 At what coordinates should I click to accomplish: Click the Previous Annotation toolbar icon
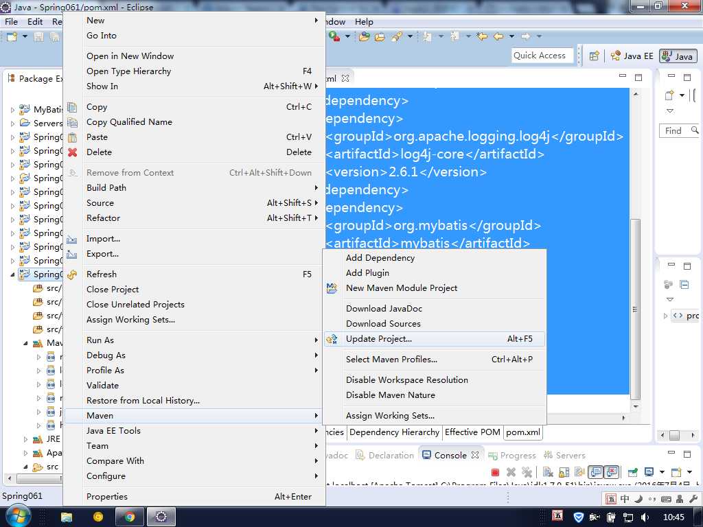[x=455, y=36]
